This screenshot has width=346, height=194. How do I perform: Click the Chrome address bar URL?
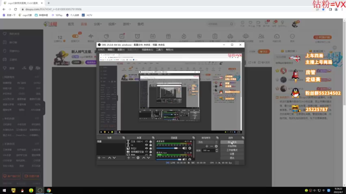click(x=53, y=9)
